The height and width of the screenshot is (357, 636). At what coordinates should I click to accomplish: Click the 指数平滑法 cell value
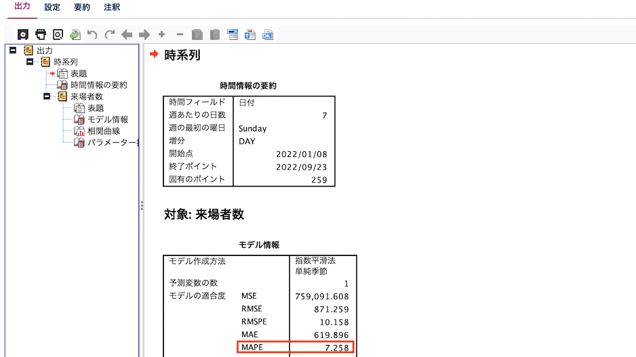click(315, 260)
